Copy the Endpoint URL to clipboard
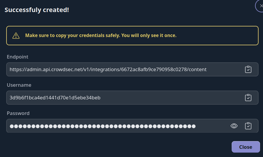This screenshot has width=263, height=157. tap(248, 70)
